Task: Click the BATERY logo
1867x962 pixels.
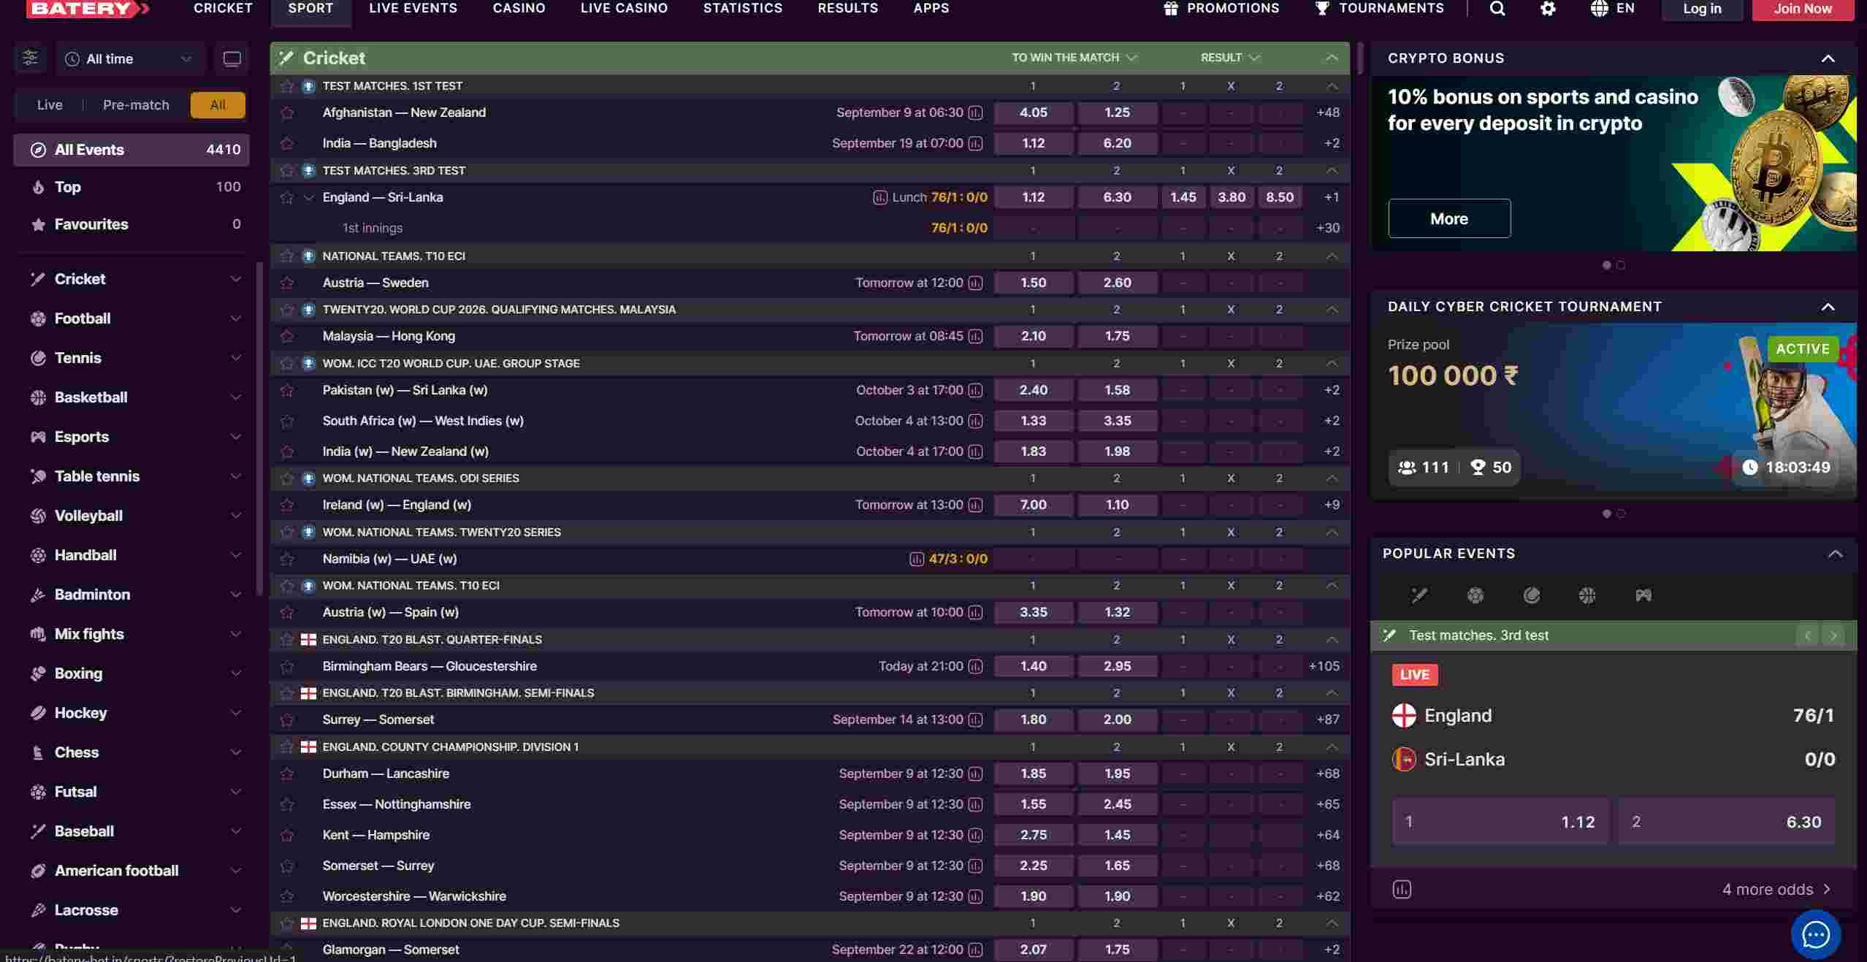Action: (x=88, y=9)
